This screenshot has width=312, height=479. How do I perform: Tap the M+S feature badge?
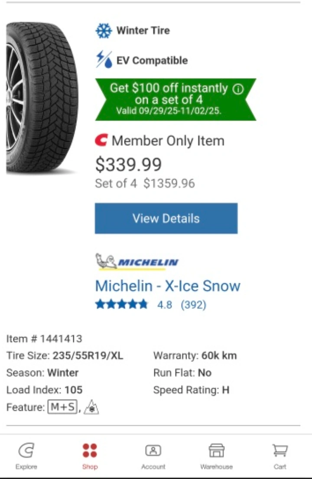point(62,407)
